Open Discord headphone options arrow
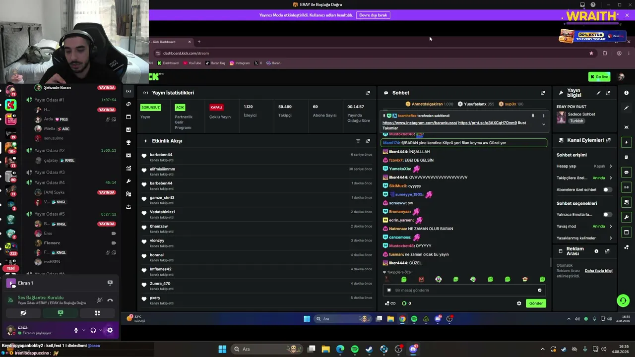 pyautogui.click(x=100, y=330)
